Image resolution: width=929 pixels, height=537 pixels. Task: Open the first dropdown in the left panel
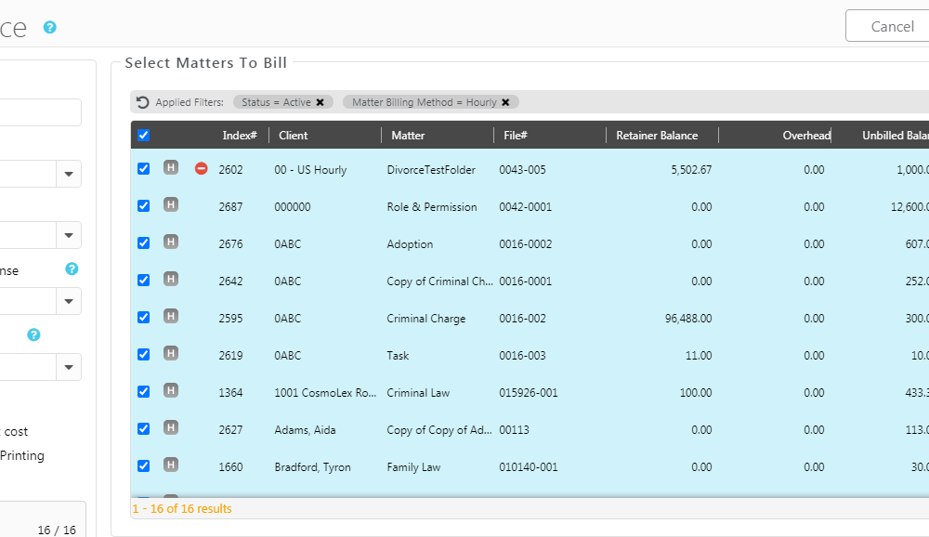tap(69, 174)
